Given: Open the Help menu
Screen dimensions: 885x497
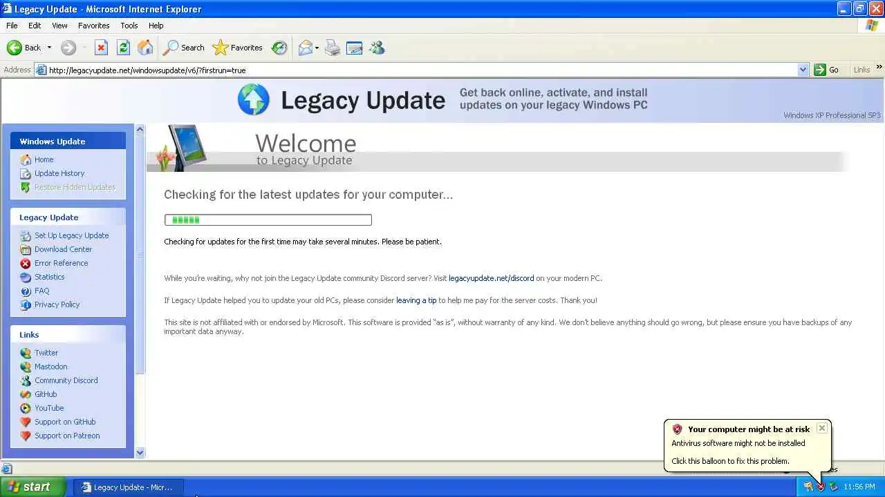Looking at the screenshot, I should click(156, 26).
